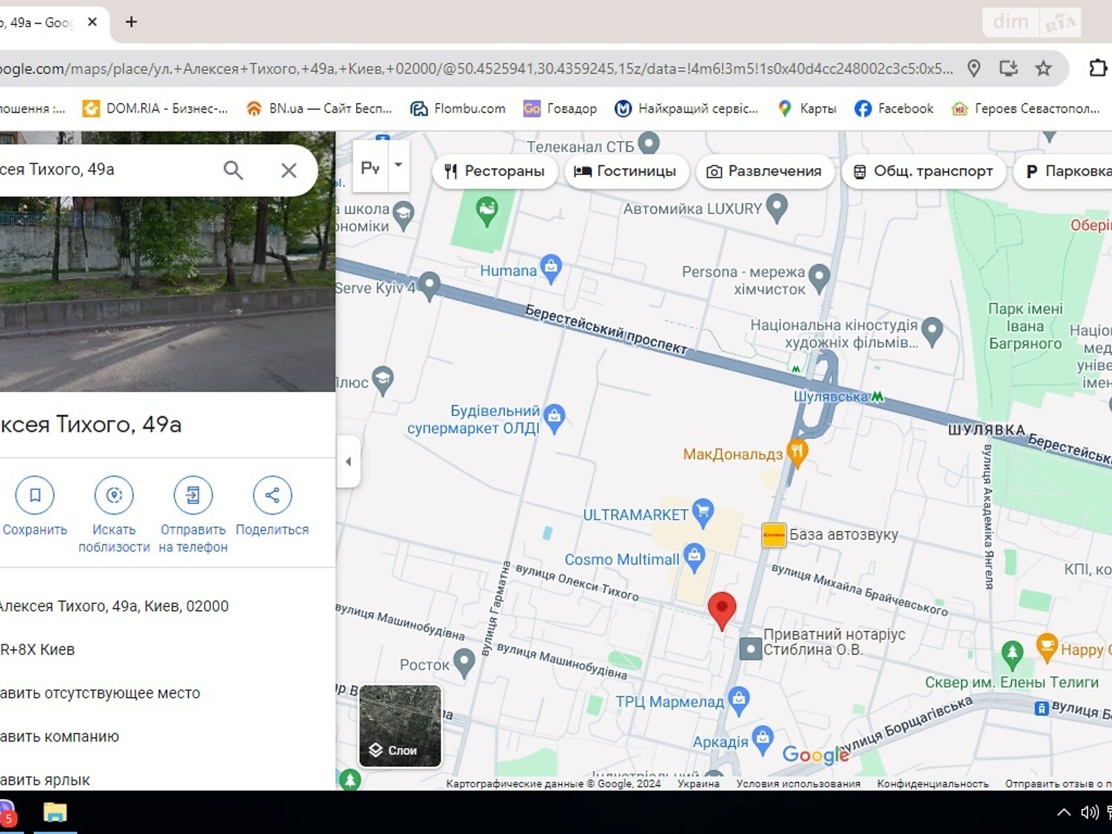The image size is (1112, 834).
Task: Select the Развлечения filter chip
Action: 764,171
